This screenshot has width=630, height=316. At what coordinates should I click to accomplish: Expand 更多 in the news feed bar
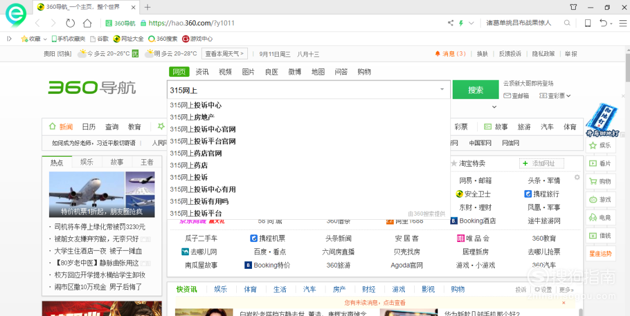point(566,290)
